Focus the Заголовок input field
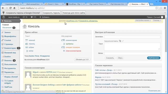The width and height of the screenshot is (168, 94). pyautogui.click(x=132, y=37)
